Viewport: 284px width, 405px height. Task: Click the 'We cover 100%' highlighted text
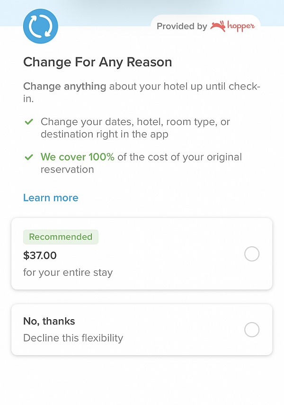point(77,157)
